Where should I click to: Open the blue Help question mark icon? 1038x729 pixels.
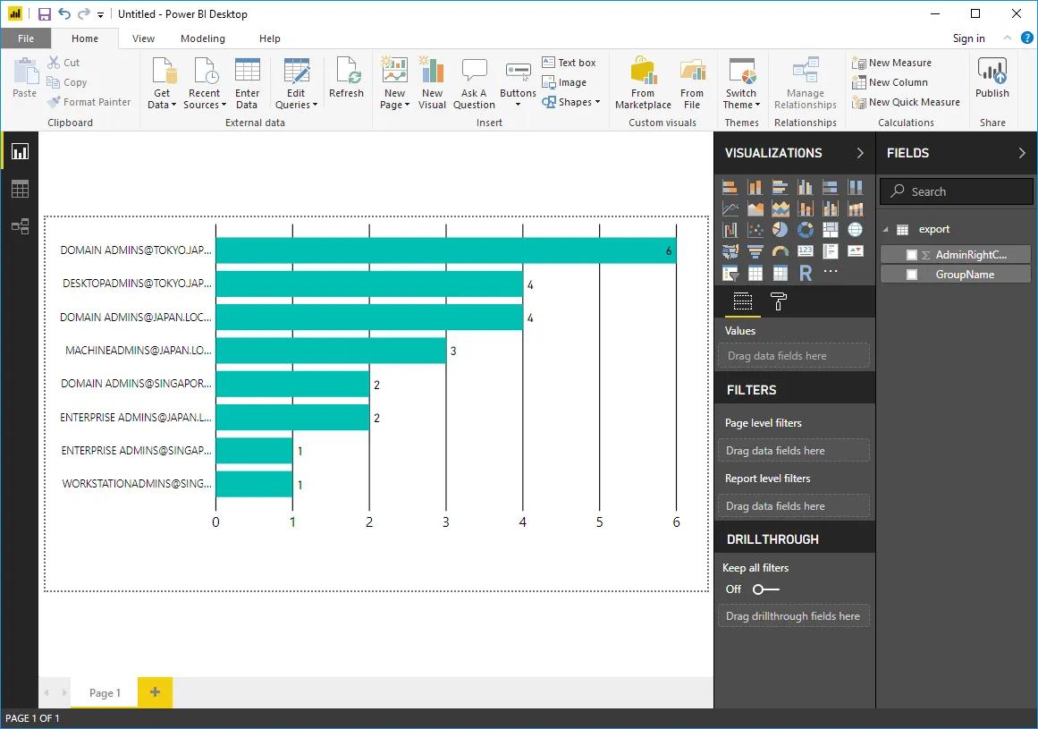[x=1026, y=38]
